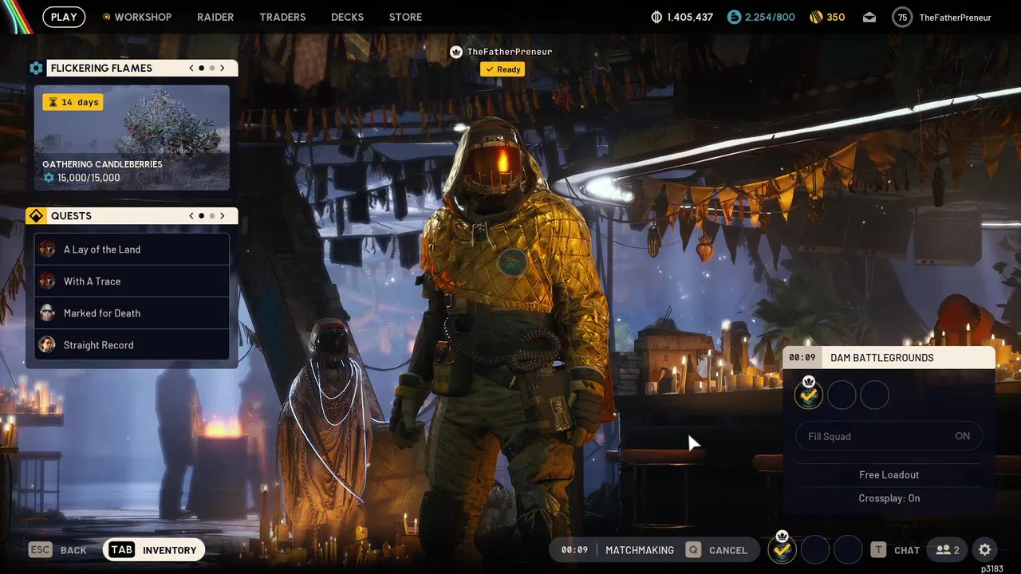Open the Inventory with the Tab button

point(154,550)
